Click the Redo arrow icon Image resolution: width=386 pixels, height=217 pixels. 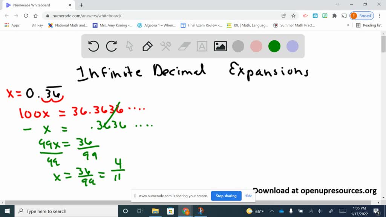tap(111, 46)
